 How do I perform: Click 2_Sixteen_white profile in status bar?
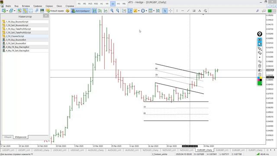(160, 154)
